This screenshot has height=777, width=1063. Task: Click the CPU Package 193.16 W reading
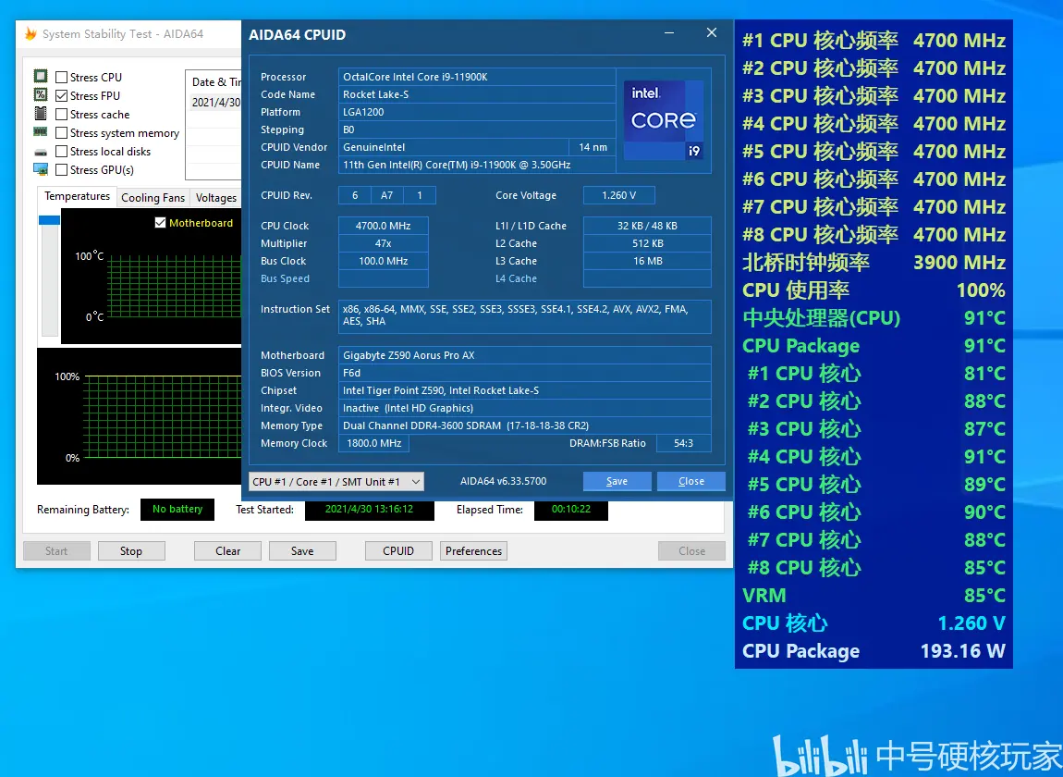coord(874,651)
